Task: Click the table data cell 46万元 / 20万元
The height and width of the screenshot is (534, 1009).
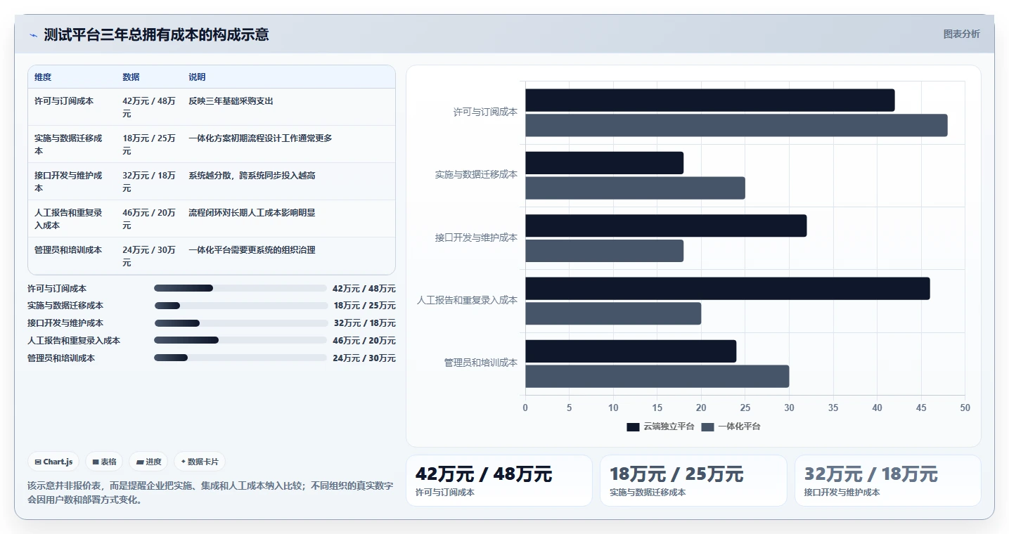Action: click(x=149, y=219)
